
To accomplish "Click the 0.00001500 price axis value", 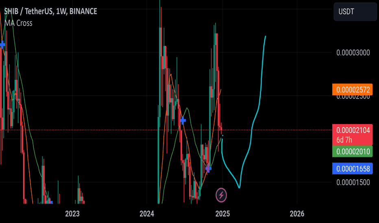I will [x=353, y=182].
